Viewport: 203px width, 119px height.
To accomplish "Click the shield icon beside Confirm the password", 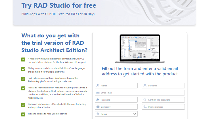I will (x=145, y=100).
